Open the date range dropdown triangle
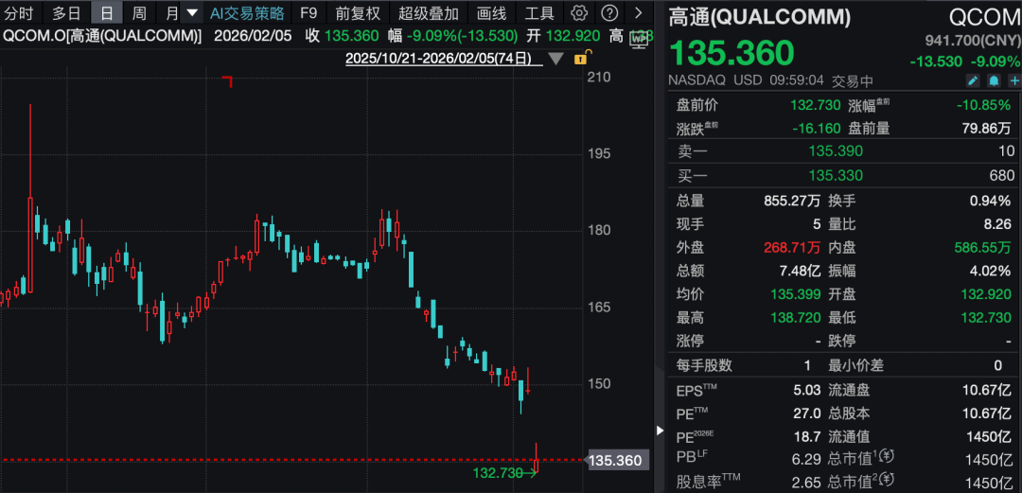The height and width of the screenshot is (493, 1022). tap(555, 59)
